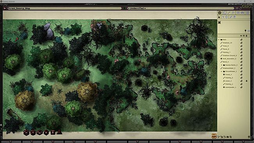Image resolution: width=254 pixels, height=143 pixels.
Task: Select the target circle tool
Action: [x=226, y=17]
